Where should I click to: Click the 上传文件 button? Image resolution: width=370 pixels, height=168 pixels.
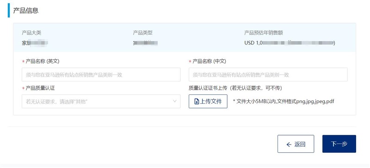[x=208, y=101]
